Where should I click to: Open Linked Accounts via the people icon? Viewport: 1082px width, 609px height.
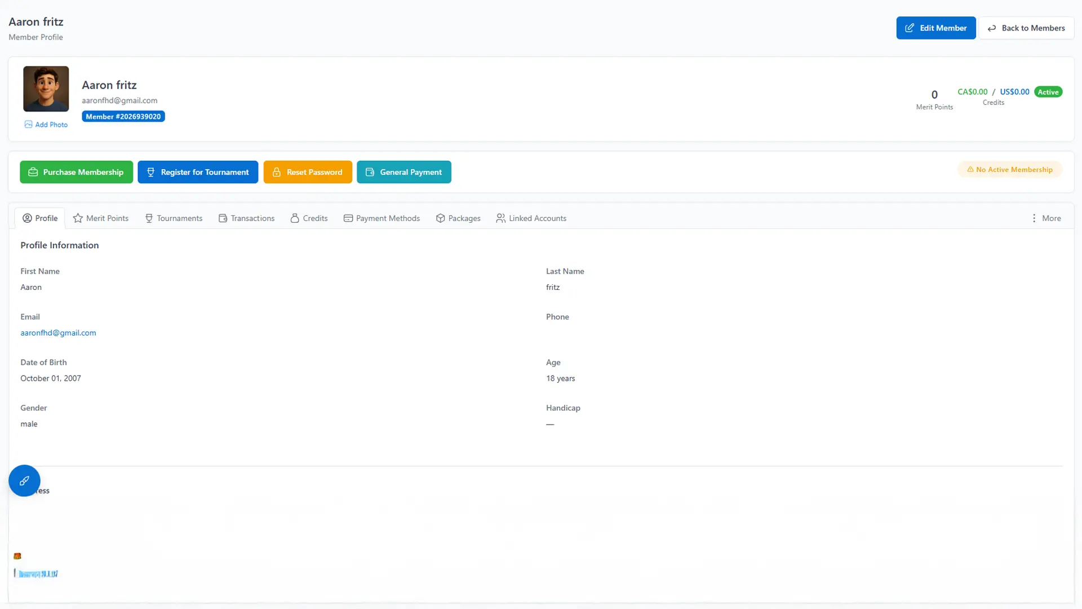[500, 218]
